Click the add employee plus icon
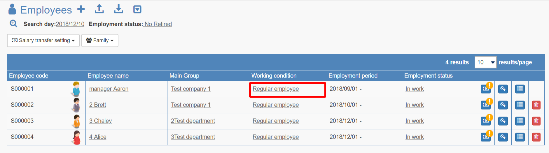This screenshot has width=549, height=153. click(x=81, y=9)
